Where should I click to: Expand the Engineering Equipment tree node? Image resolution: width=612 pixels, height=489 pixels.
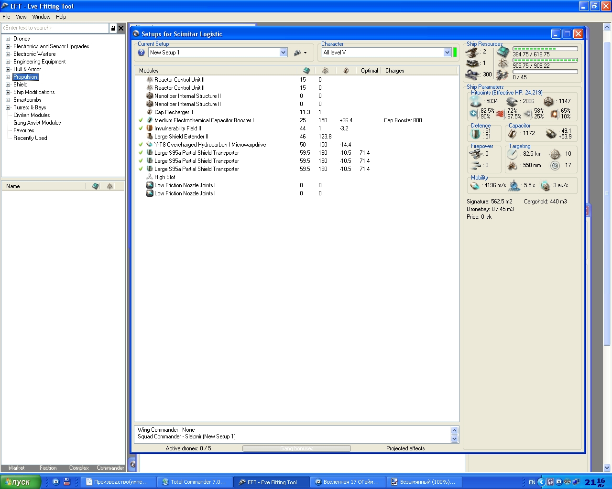point(8,62)
